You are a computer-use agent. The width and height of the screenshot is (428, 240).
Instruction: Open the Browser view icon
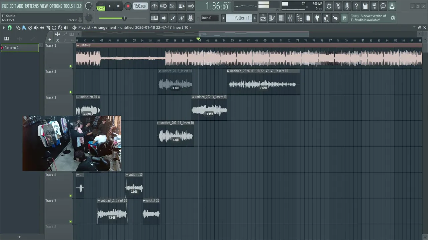point(299,18)
